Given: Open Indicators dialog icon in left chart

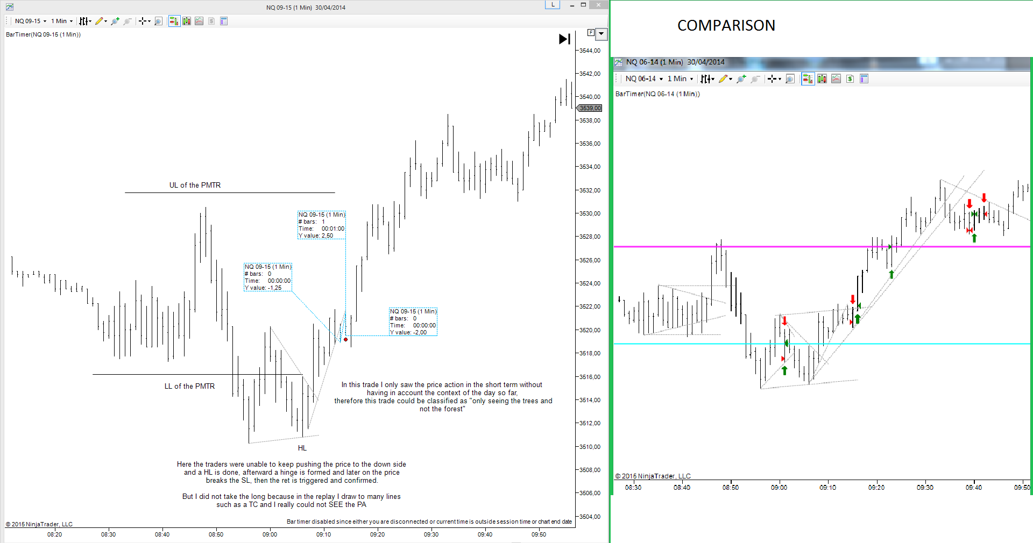Looking at the screenshot, I should [199, 21].
